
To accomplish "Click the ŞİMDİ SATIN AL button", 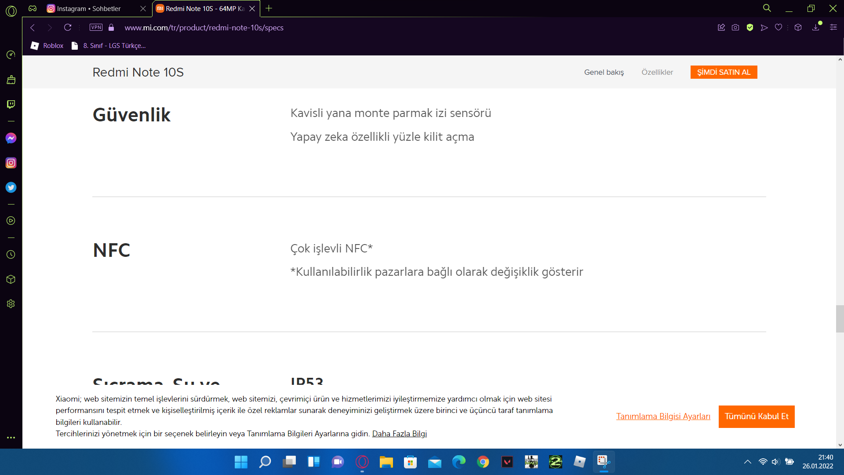I will (724, 72).
